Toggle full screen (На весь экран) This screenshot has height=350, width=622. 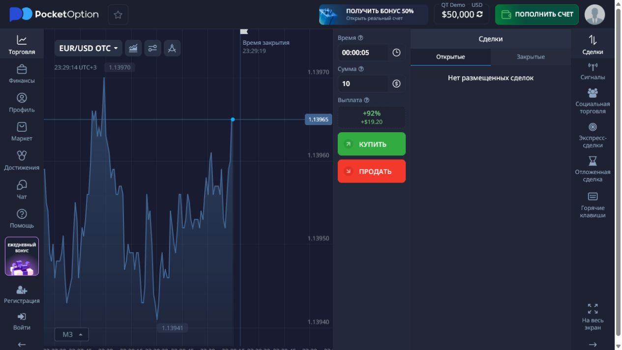592,317
